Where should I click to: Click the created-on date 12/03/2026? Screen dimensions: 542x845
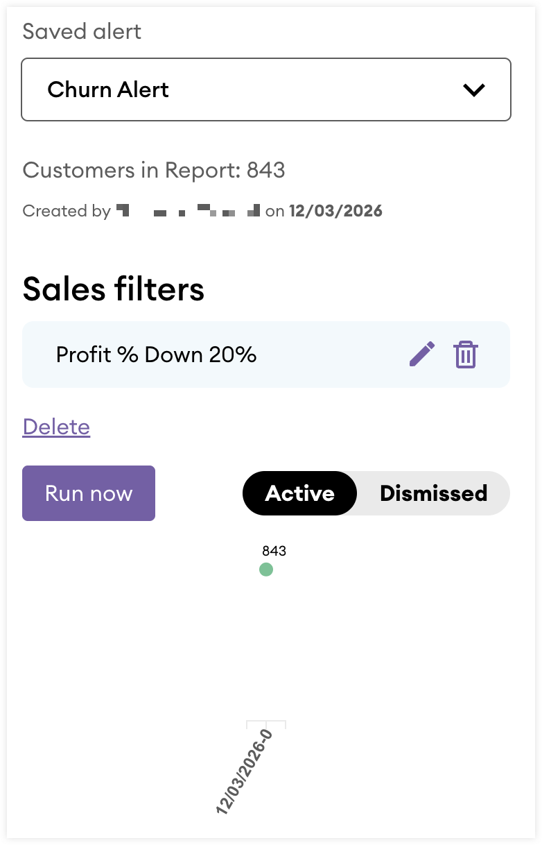[x=335, y=211]
